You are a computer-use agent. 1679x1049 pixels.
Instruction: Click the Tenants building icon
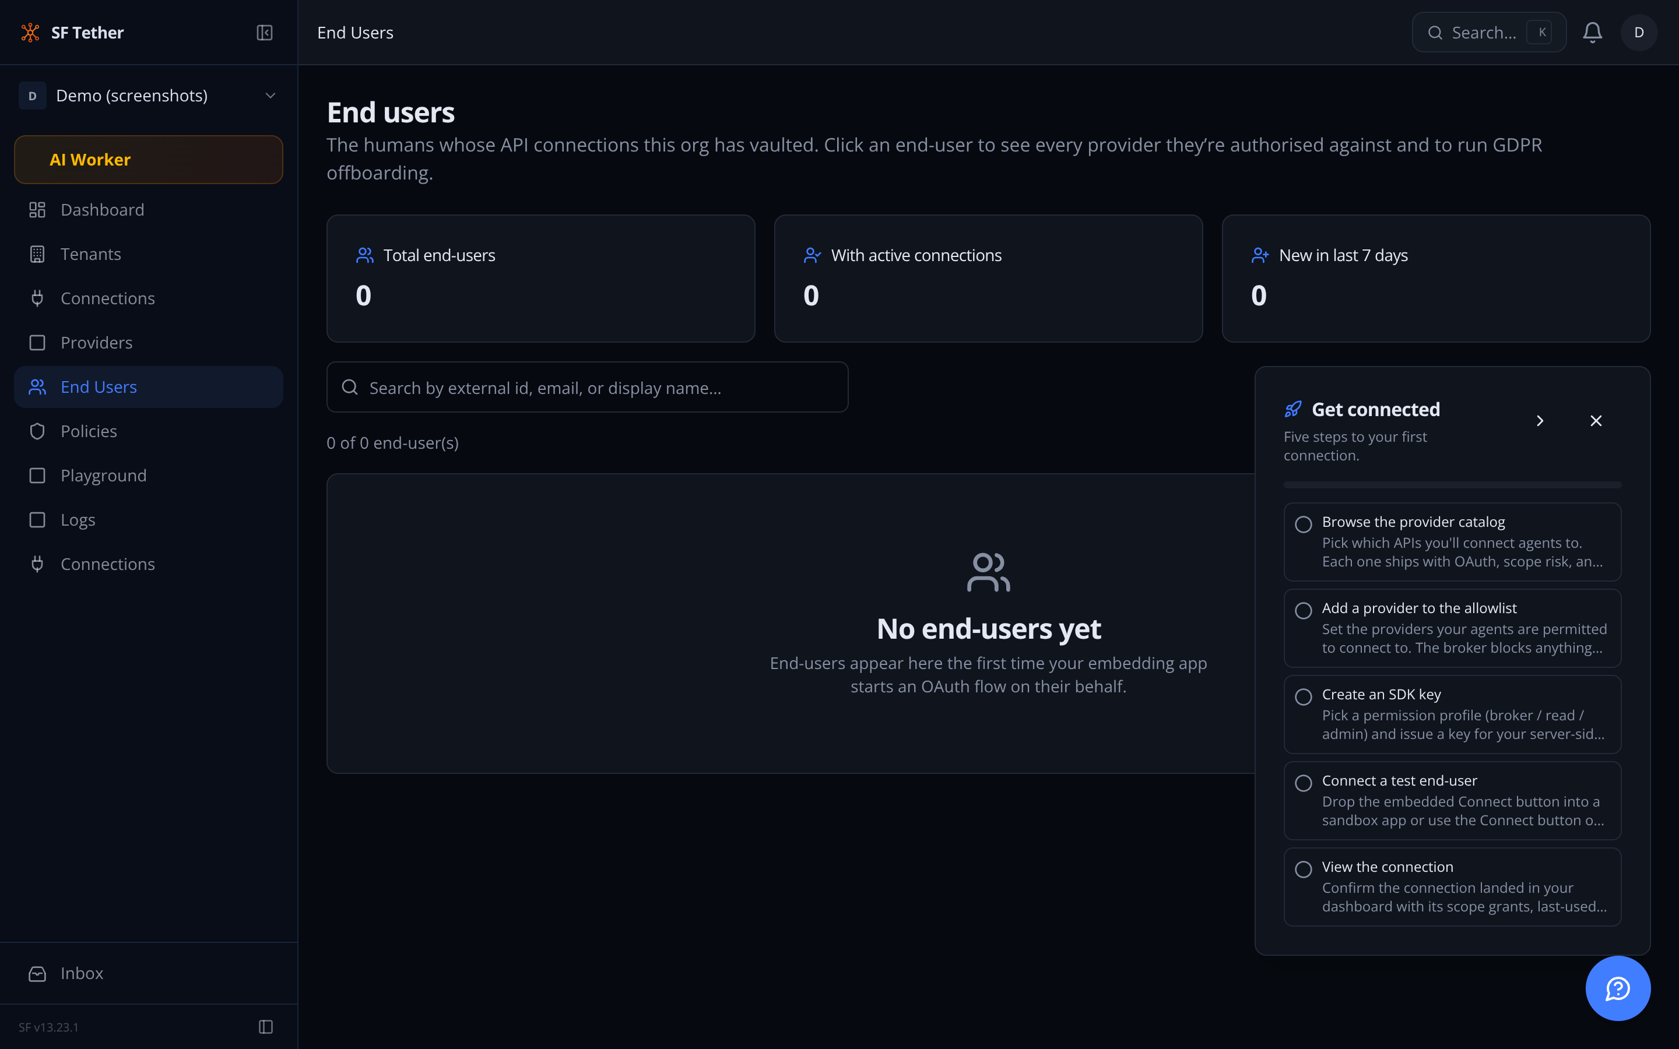tap(37, 254)
